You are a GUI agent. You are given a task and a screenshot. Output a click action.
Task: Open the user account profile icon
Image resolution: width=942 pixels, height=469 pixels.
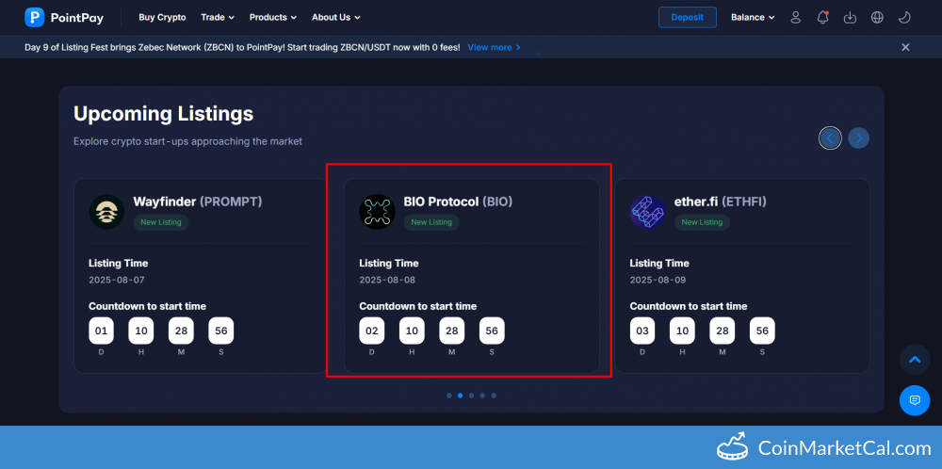pos(795,17)
